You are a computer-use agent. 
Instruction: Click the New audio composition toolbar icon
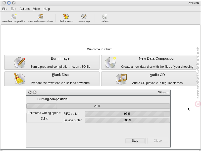pyautogui.click(x=40, y=16)
